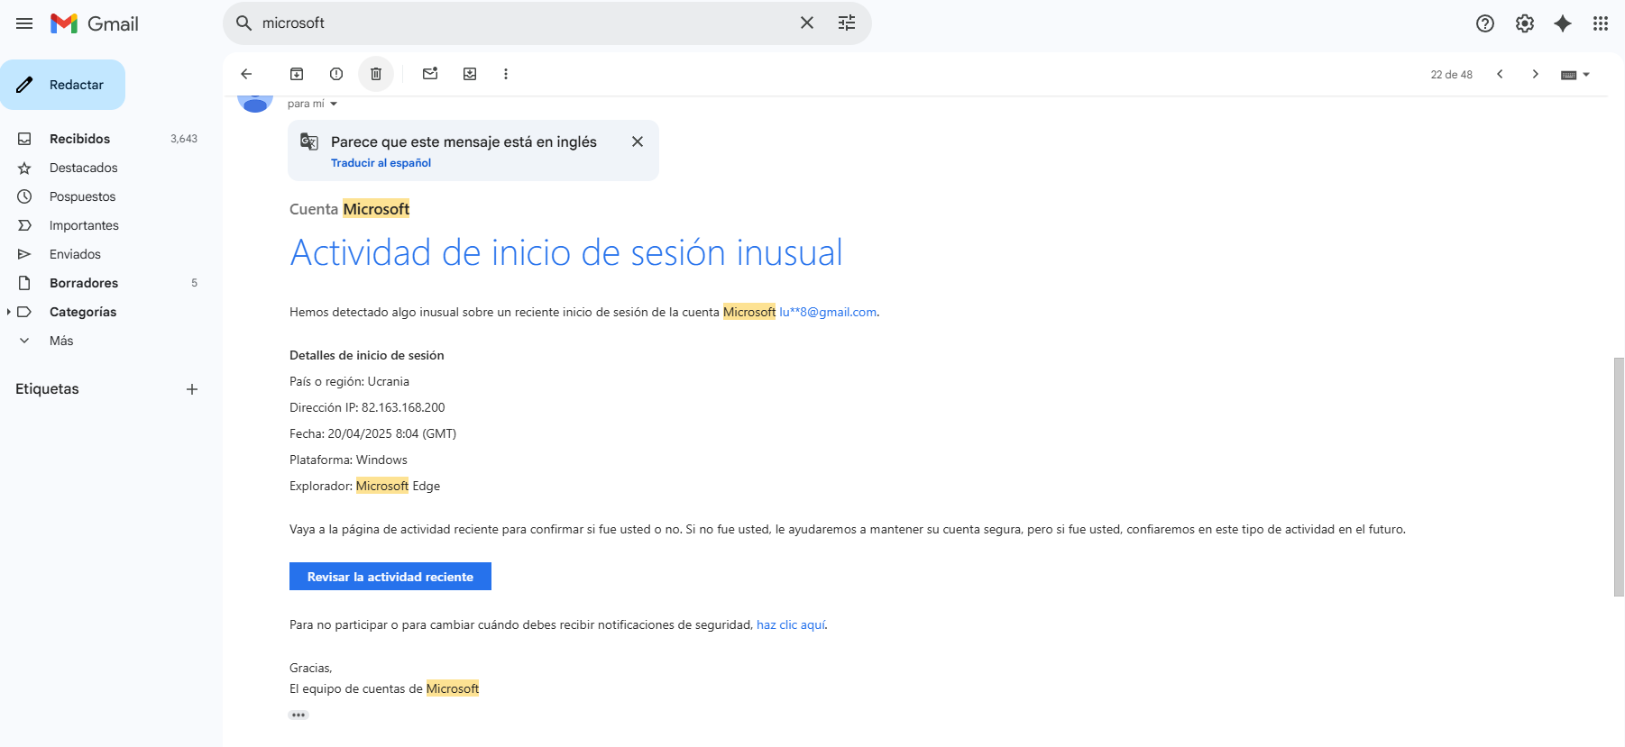
Task: Go to the older message arrow
Action: click(1535, 74)
